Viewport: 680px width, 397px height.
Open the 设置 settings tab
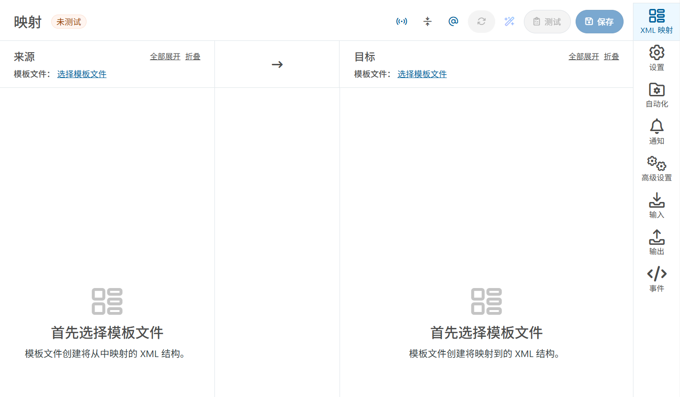tap(656, 58)
